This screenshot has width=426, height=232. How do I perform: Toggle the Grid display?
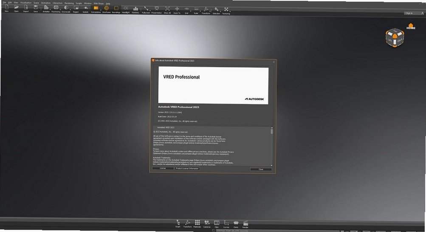[x=186, y=10]
